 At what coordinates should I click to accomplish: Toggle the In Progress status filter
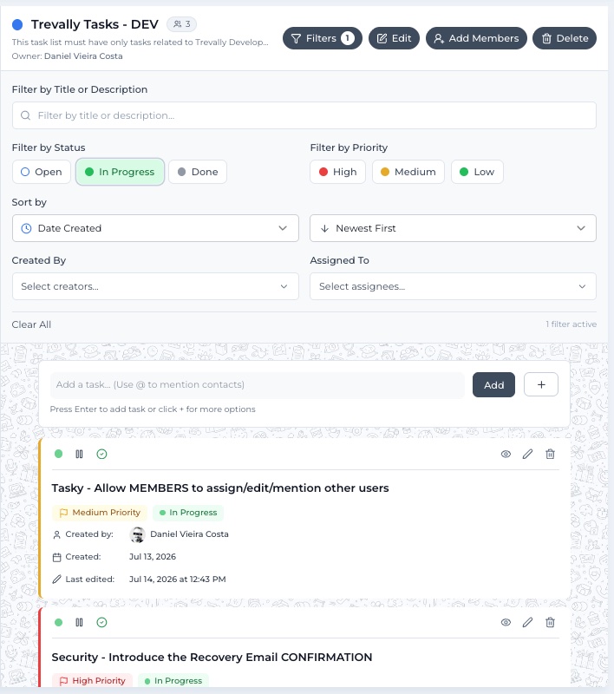click(120, 172)
